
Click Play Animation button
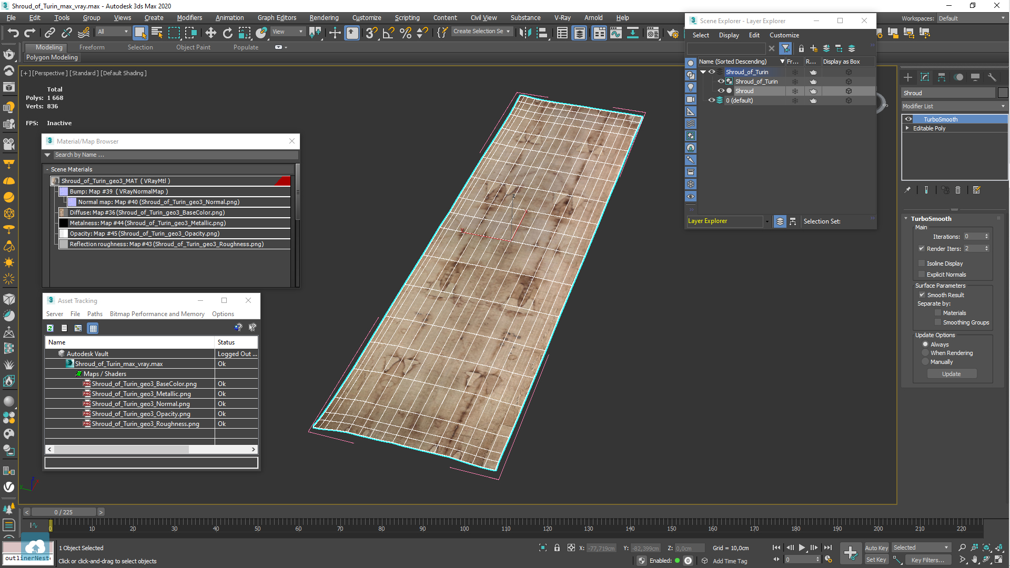[x=802, y=547]
